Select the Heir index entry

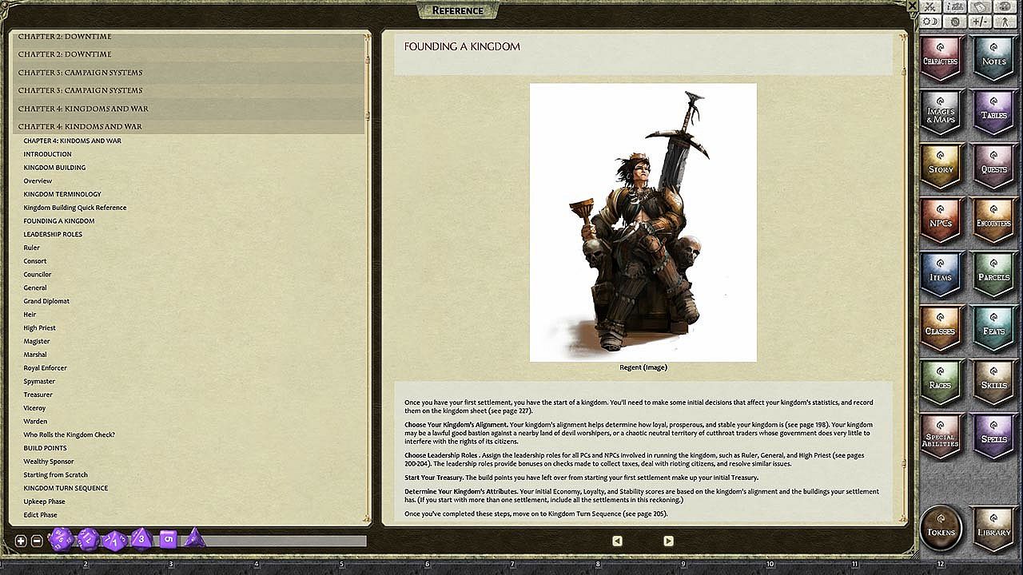[30, 315]
